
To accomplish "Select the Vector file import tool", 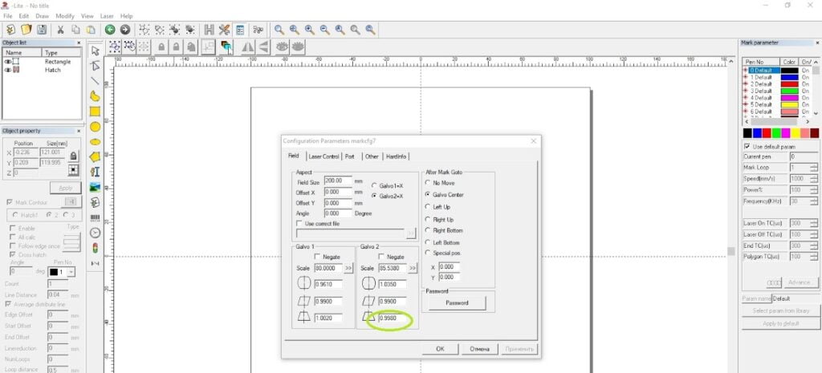I will (95, 202).
